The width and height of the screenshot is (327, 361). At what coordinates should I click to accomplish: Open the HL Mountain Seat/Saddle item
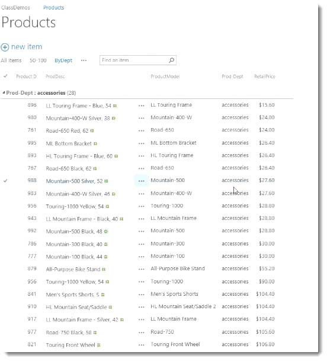76,307
